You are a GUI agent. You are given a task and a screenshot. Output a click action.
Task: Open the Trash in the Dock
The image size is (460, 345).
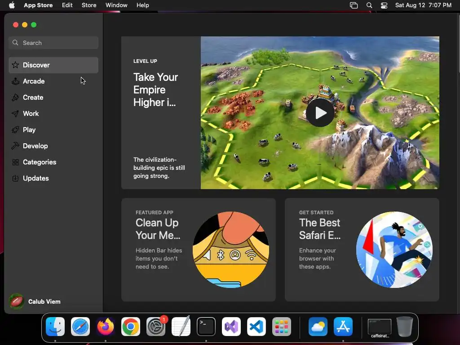coord(405,327)
